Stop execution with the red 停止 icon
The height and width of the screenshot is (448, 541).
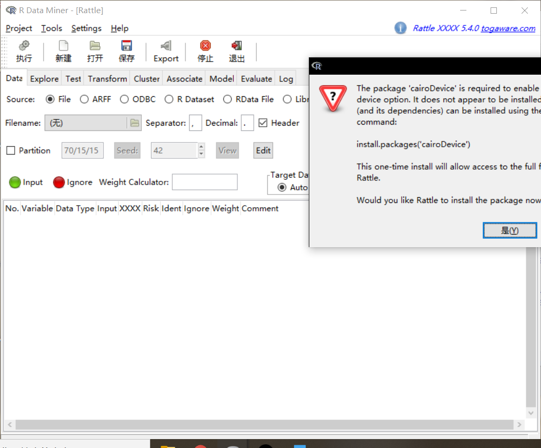pyautogui.click(x=205, y=46)
